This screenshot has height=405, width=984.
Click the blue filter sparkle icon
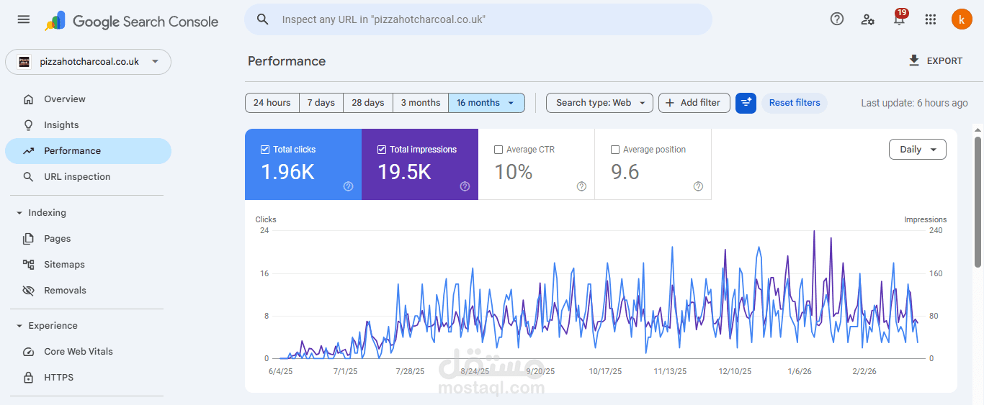coord(746,103)
